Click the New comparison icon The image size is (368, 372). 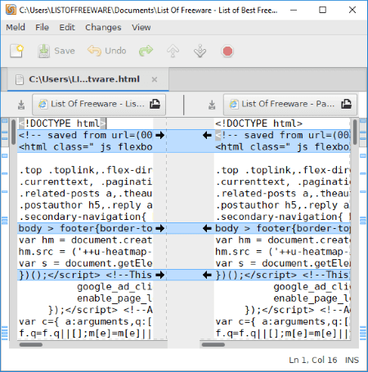tap(16, 51)
